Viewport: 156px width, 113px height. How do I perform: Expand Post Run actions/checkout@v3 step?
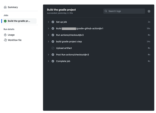48,55
